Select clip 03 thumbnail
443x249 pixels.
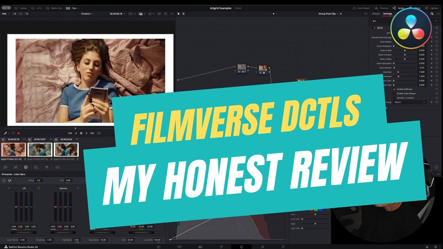[x=66, y=150]
